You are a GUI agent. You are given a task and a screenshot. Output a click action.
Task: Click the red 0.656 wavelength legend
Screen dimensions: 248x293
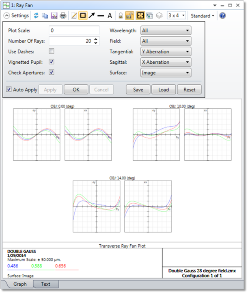pyautogui.click(x=60, y=266)
